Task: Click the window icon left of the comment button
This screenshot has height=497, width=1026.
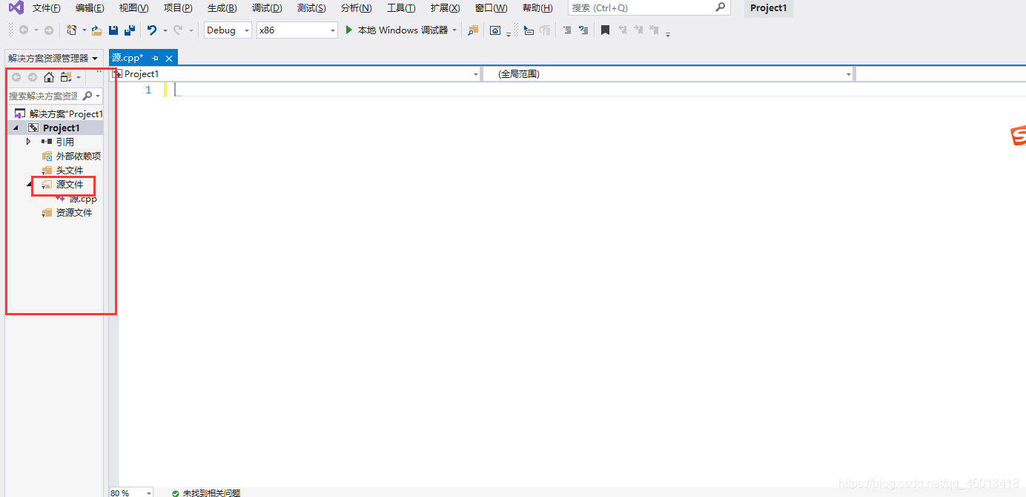Action: tap(495, 30)
